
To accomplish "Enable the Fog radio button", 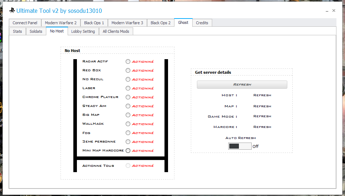I will (128, 133).
